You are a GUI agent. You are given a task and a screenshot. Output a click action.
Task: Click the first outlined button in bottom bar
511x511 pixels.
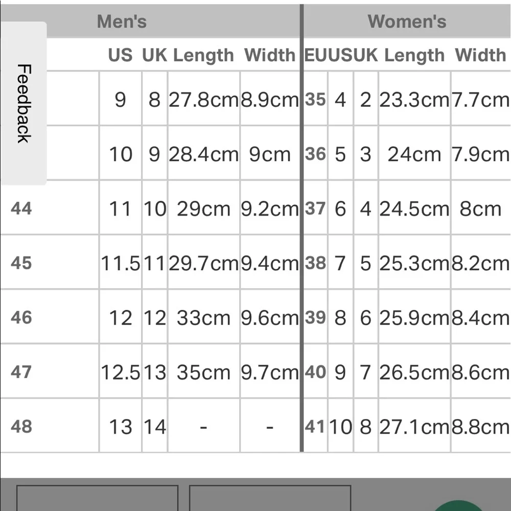[97, 498]
